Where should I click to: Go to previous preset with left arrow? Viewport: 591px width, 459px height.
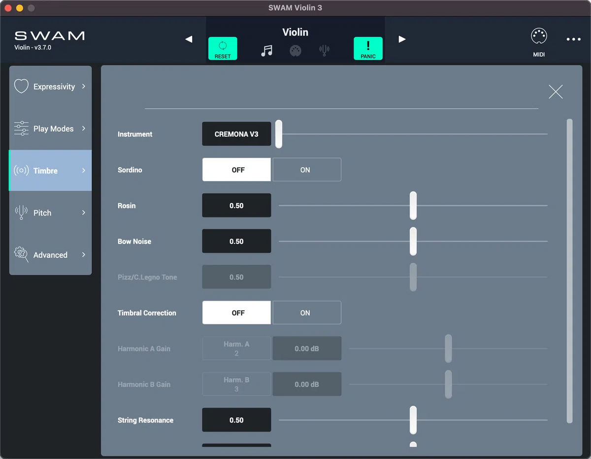point(189,39)
